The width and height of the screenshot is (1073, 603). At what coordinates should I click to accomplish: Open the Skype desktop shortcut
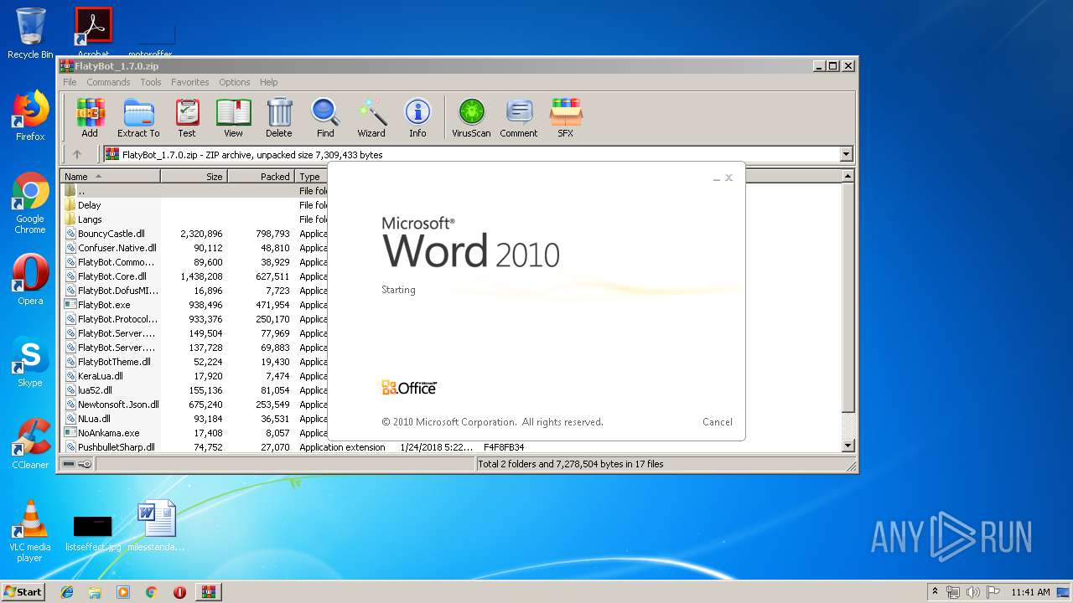point(30,362)
